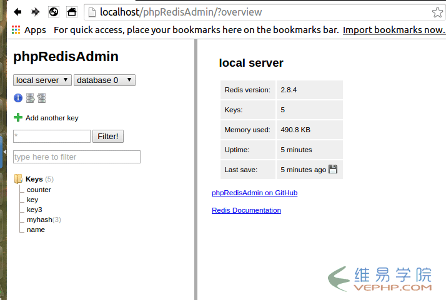Click the Keys folder icon
The width and height of the screenshot is (446, 300).
click(x=18, y=179)
